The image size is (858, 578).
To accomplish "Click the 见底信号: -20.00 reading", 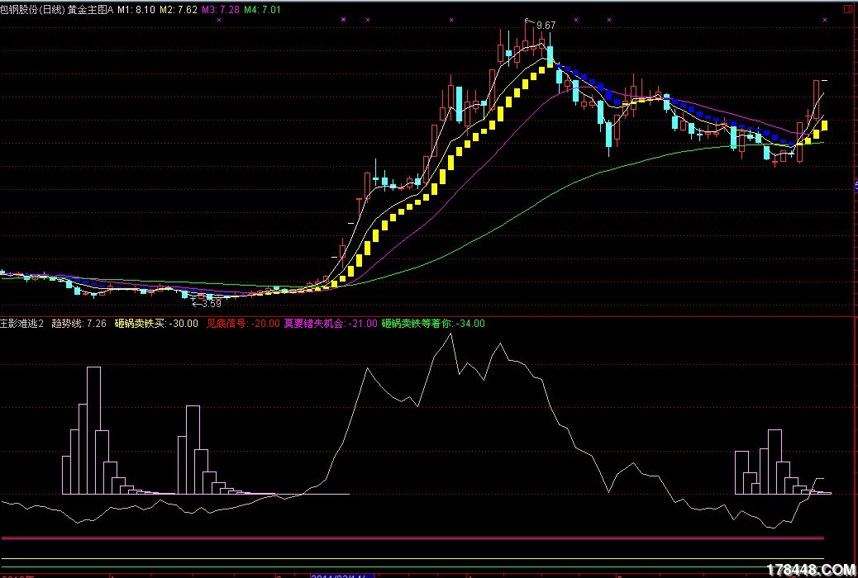I will (x=243, y=324).
